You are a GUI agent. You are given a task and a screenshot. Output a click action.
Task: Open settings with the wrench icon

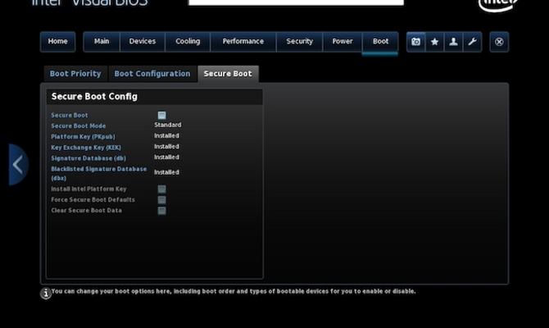tap(472, 42)
